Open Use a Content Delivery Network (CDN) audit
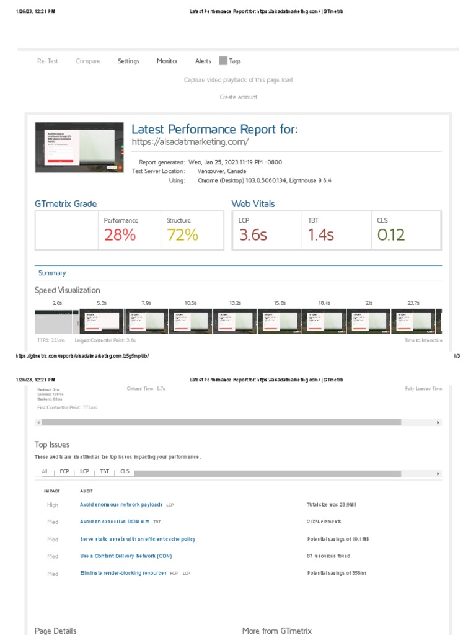Image resolution: width=476 pixels, height=635 pixels. 126,556
